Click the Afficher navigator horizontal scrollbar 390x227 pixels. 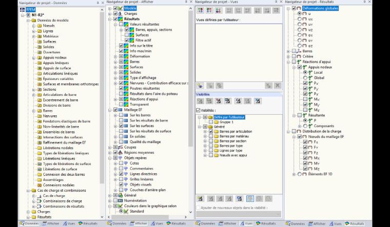point(141,217)
